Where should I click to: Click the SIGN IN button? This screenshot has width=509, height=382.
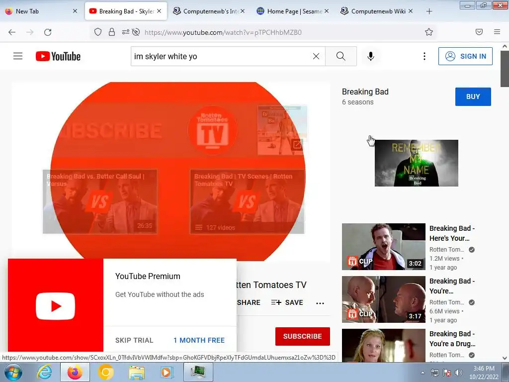(x=465, y=56)
